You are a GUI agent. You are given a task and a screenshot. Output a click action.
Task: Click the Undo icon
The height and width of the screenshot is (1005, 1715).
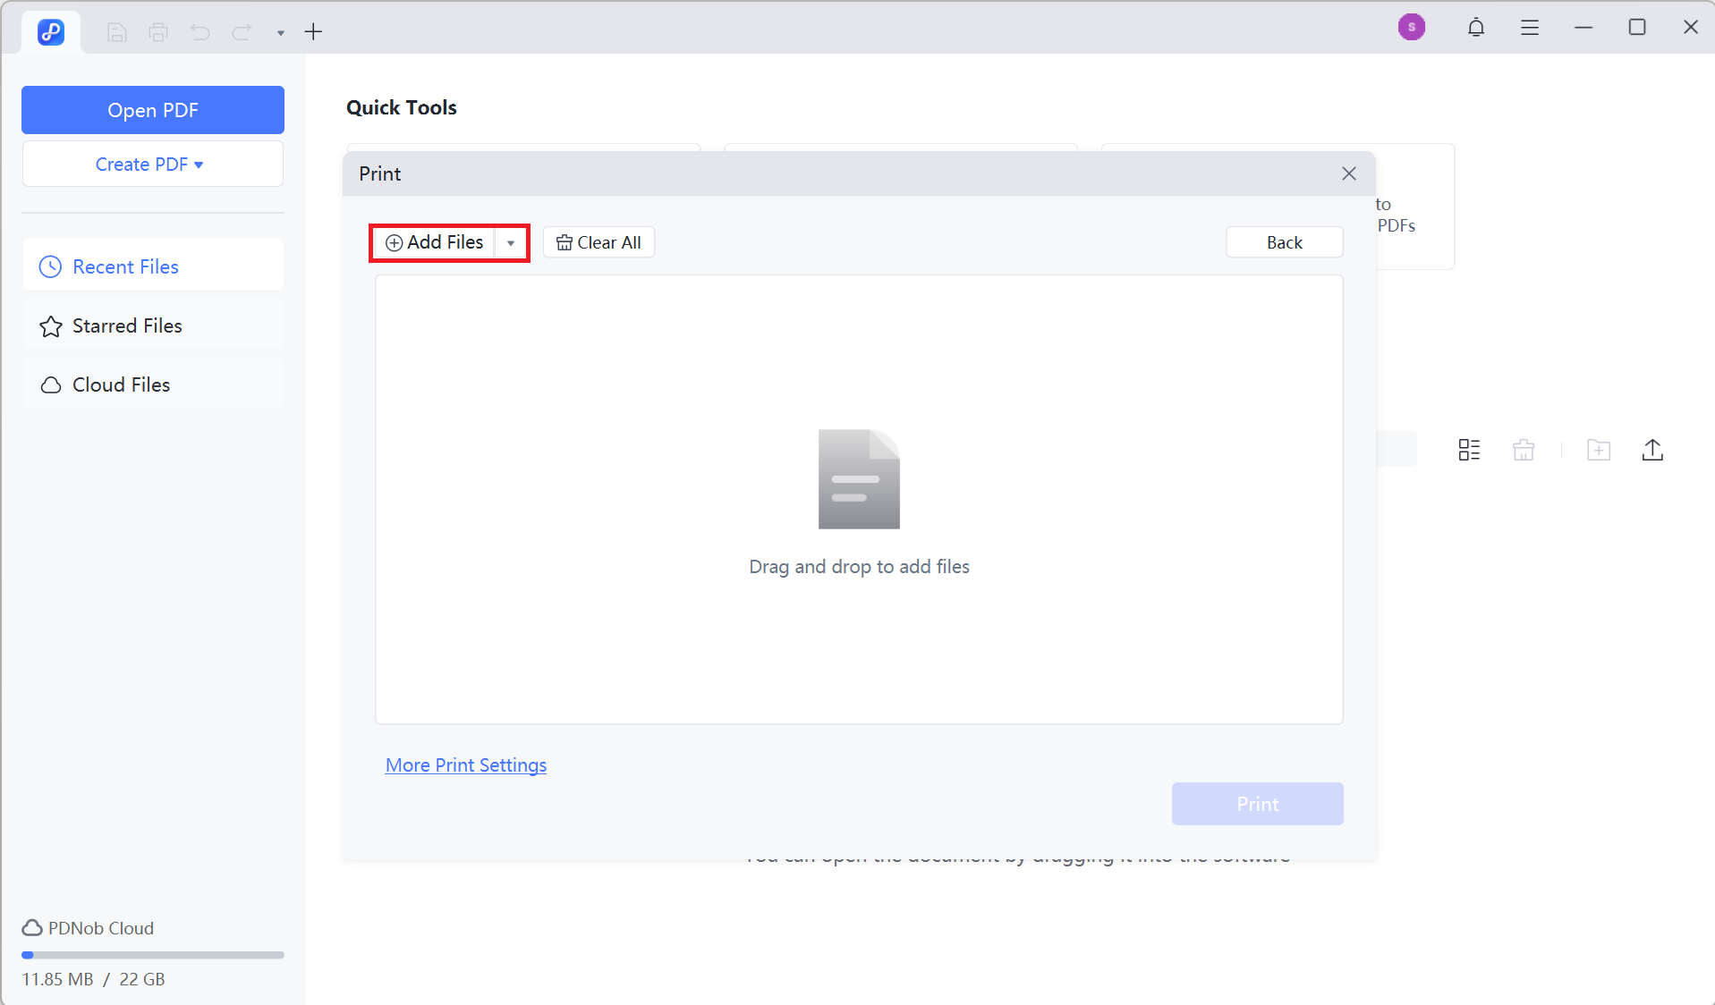pos(200,31)
